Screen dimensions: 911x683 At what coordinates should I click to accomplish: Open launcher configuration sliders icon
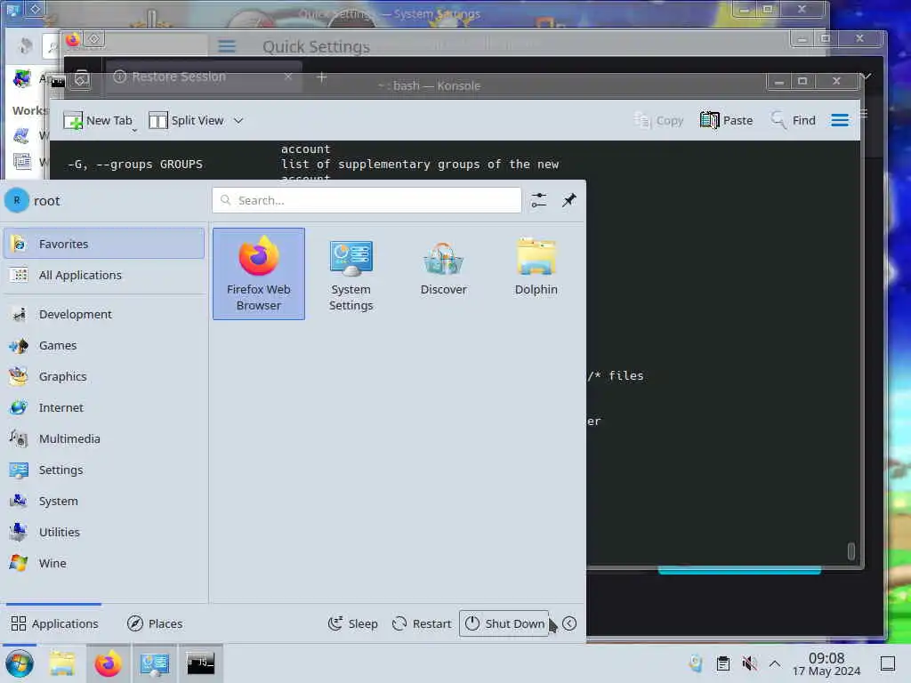coord(538,200)
